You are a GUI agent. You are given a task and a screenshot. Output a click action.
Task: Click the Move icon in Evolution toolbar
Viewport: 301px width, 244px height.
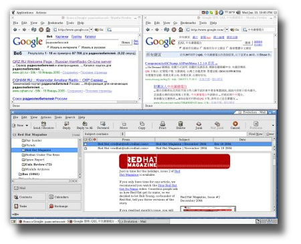pos(124,126)
